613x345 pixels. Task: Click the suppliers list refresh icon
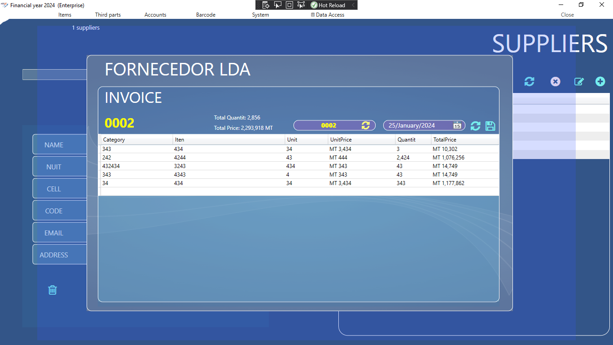pyautogui.click(x=530, y=81)
